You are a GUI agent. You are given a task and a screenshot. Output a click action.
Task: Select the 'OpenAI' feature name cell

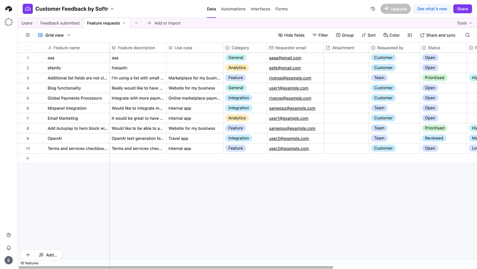(78, 138)
